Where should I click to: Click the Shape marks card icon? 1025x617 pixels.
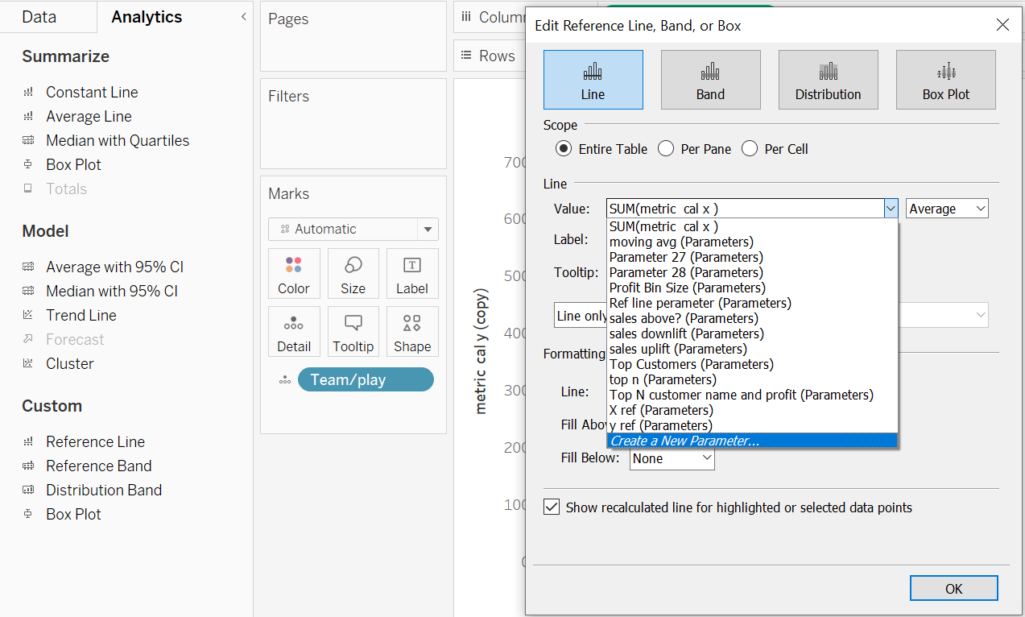coord(411,332)
